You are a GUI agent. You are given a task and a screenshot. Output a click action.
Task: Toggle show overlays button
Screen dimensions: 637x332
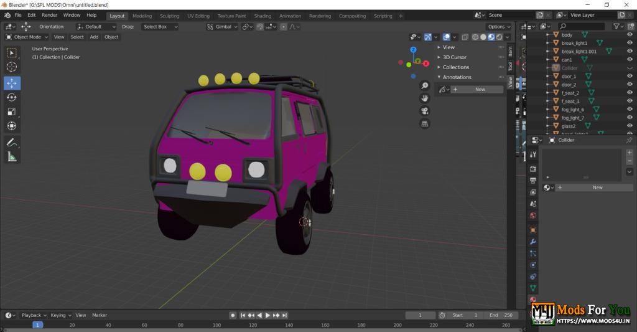tap(447, 37)
